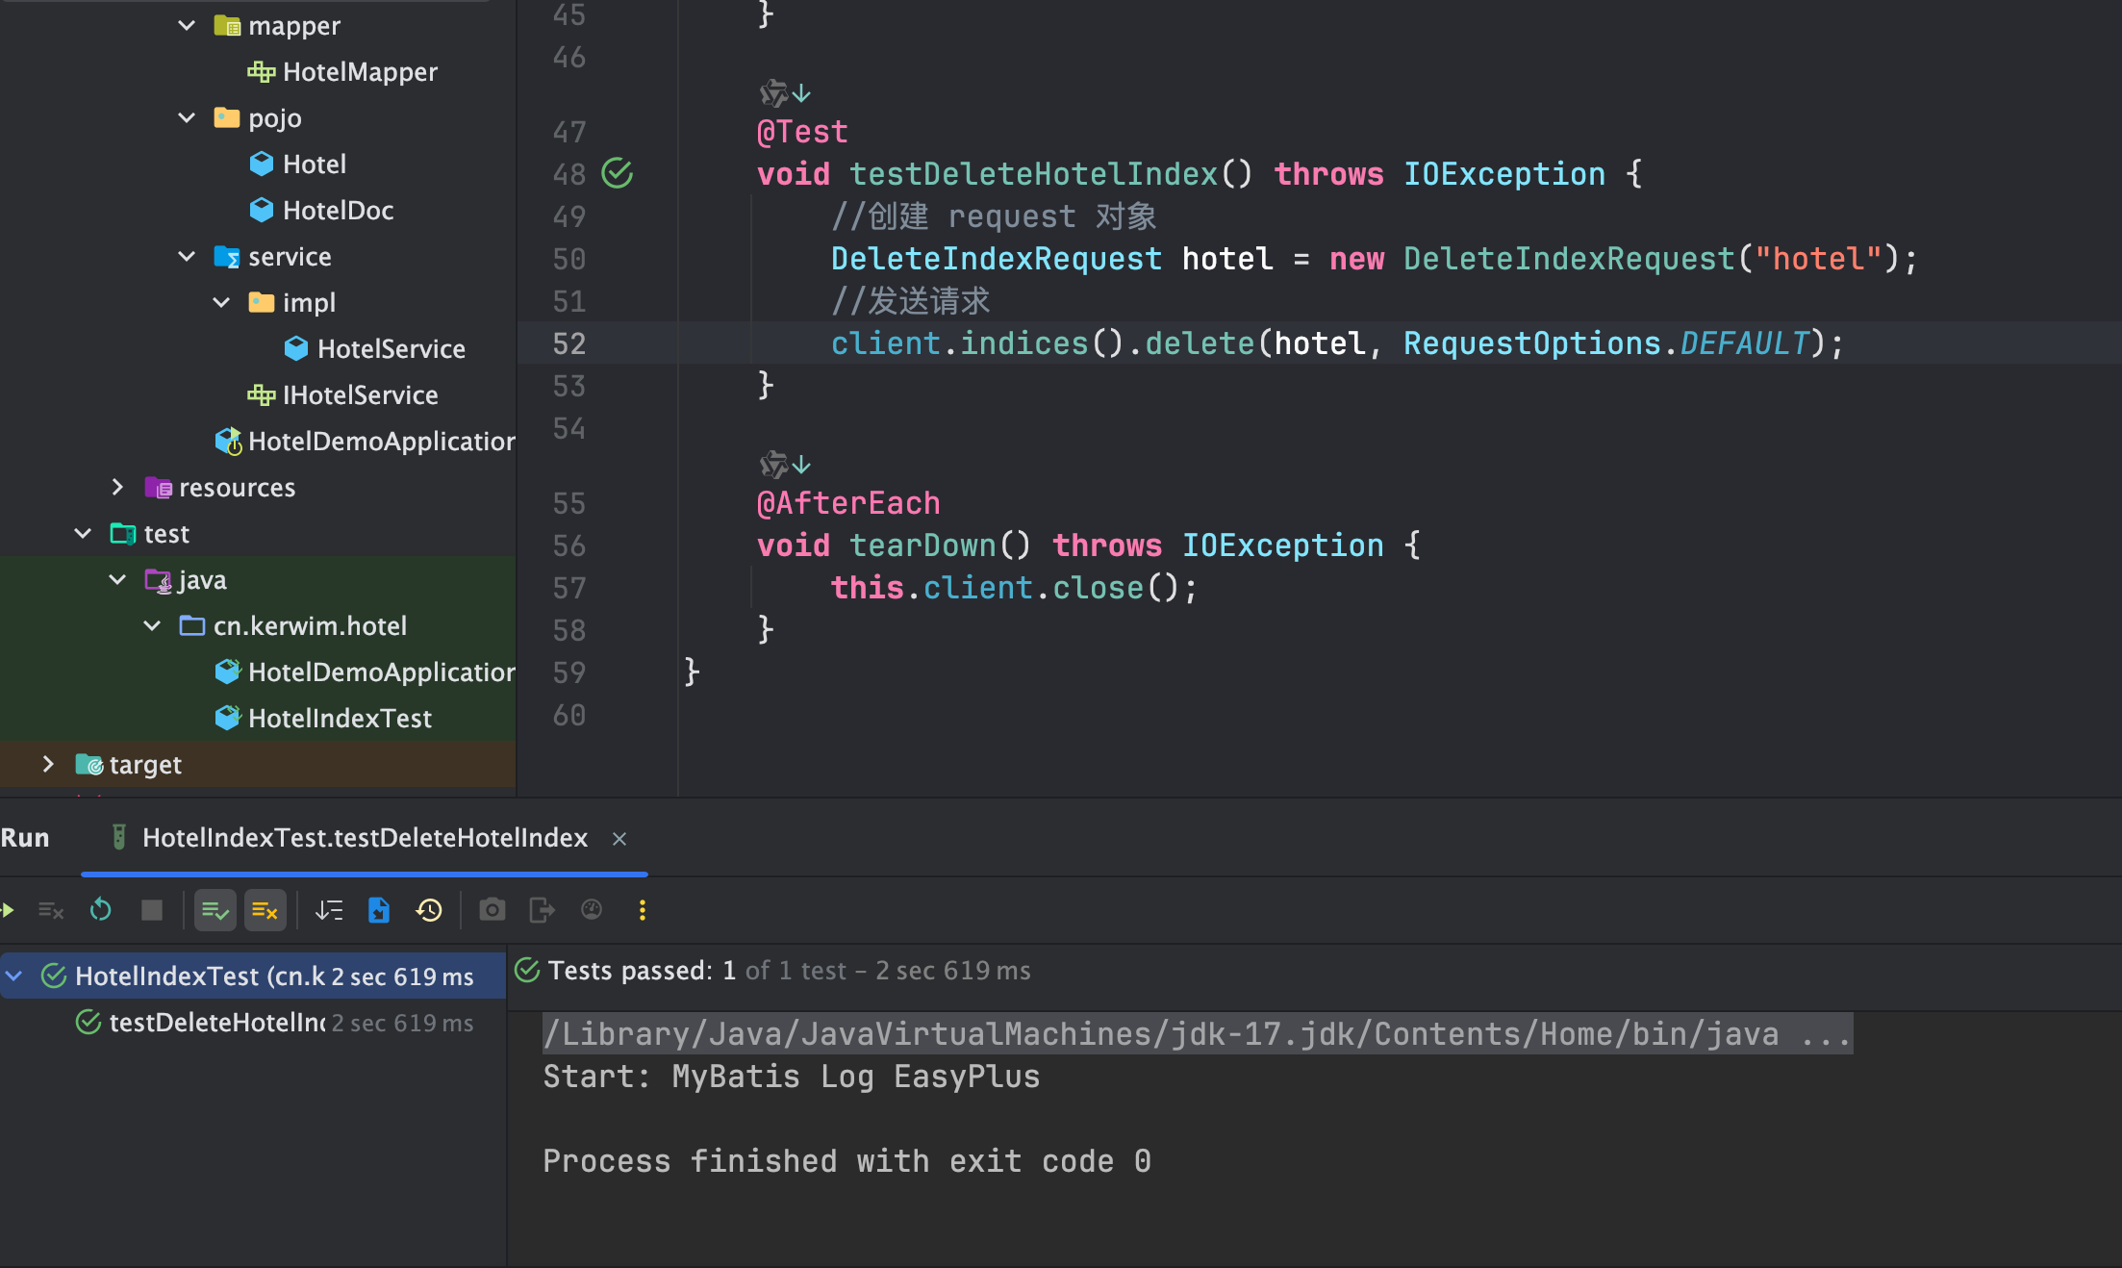
Task: Collapse the service folder
Action: click(187, 257)
